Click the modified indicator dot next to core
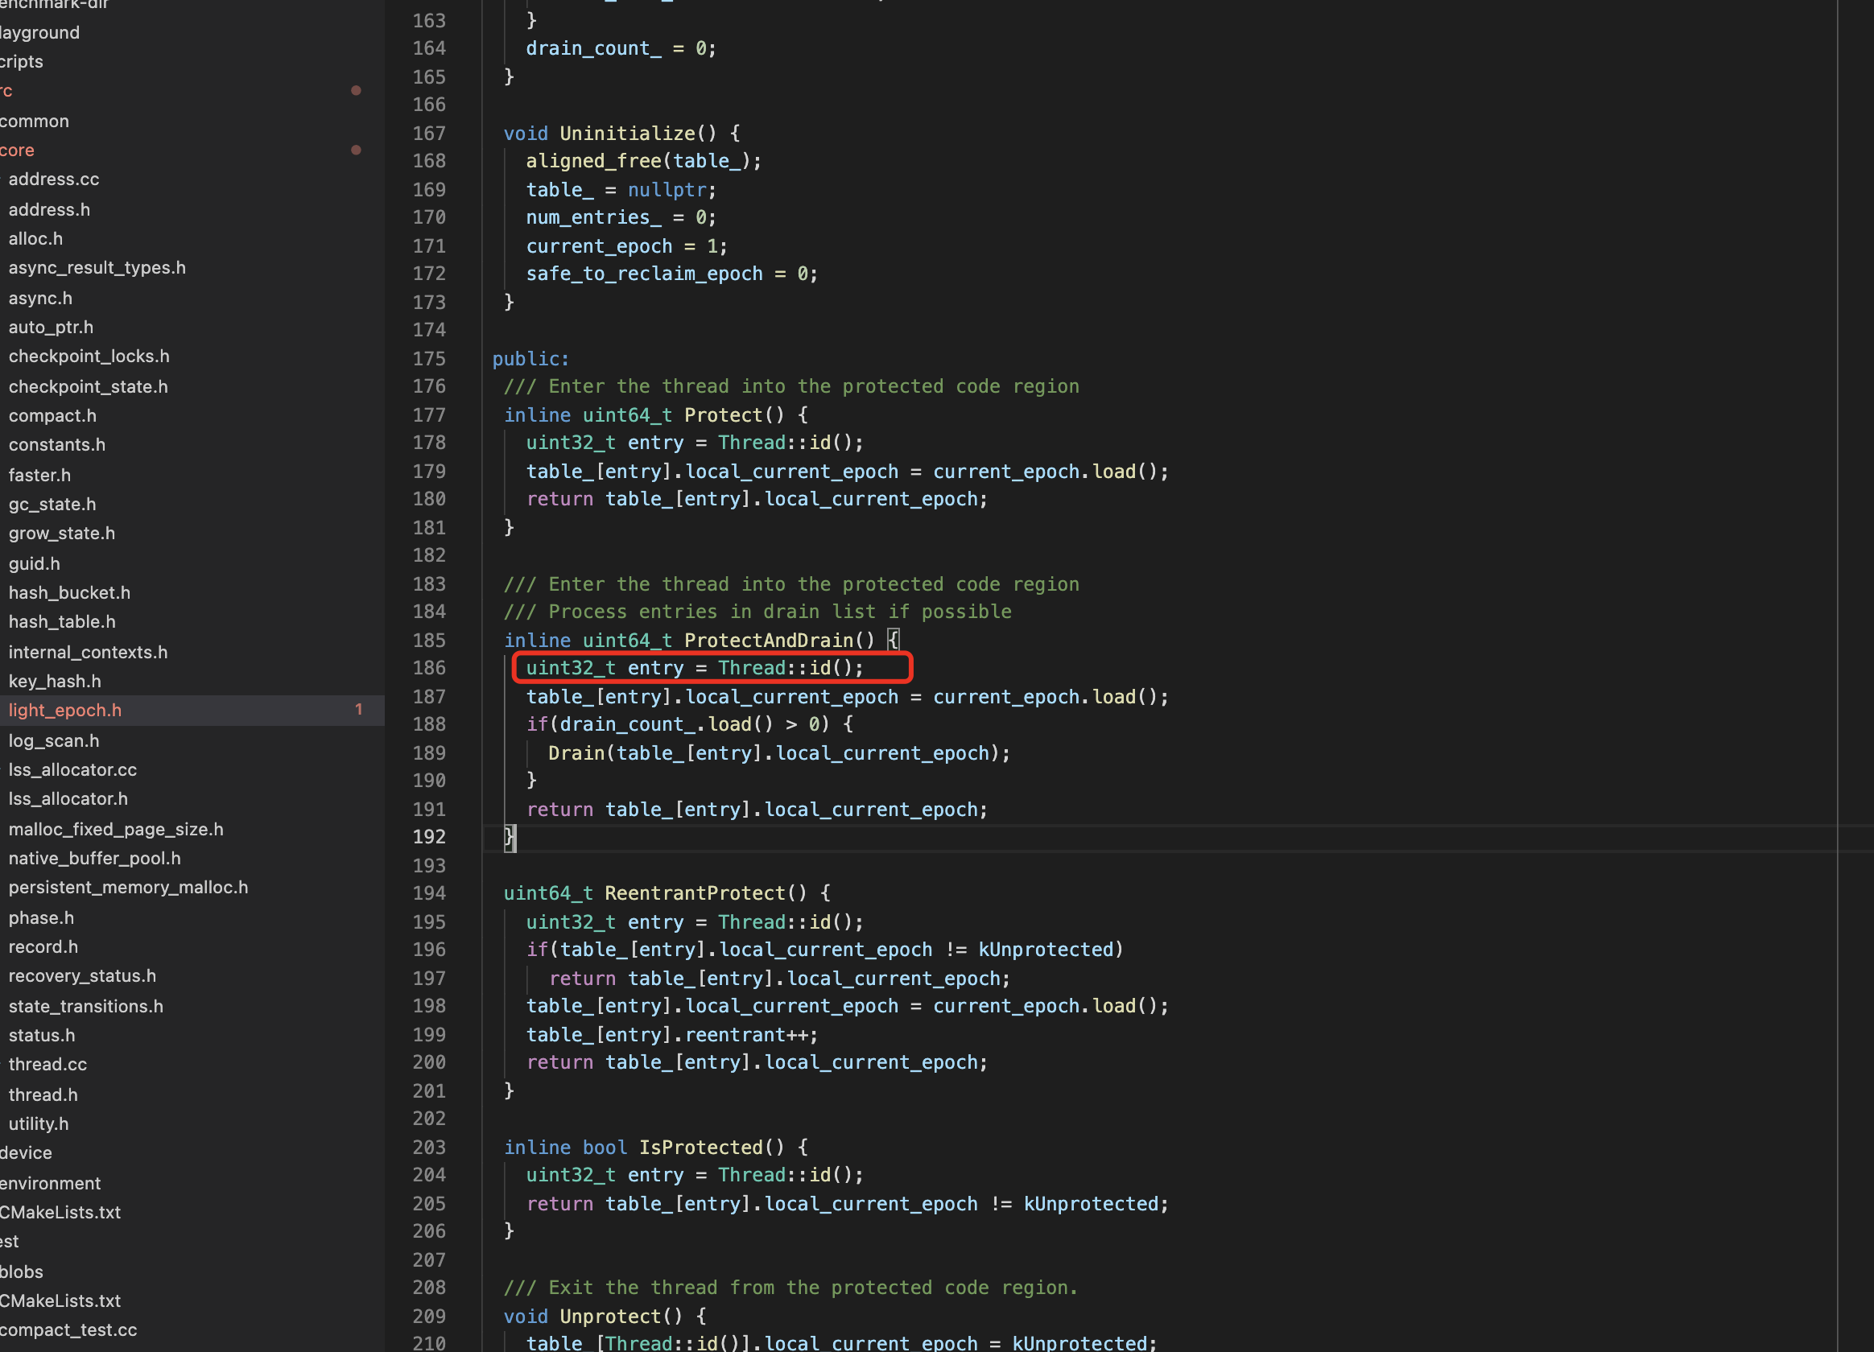 click(357, 150)
